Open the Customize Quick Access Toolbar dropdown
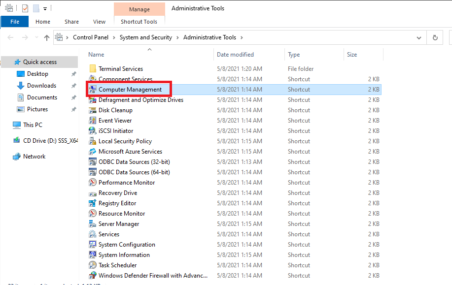 [x=45, y=9]
